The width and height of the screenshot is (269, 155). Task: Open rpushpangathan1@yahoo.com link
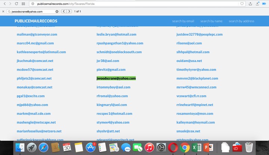coord(120,43)
